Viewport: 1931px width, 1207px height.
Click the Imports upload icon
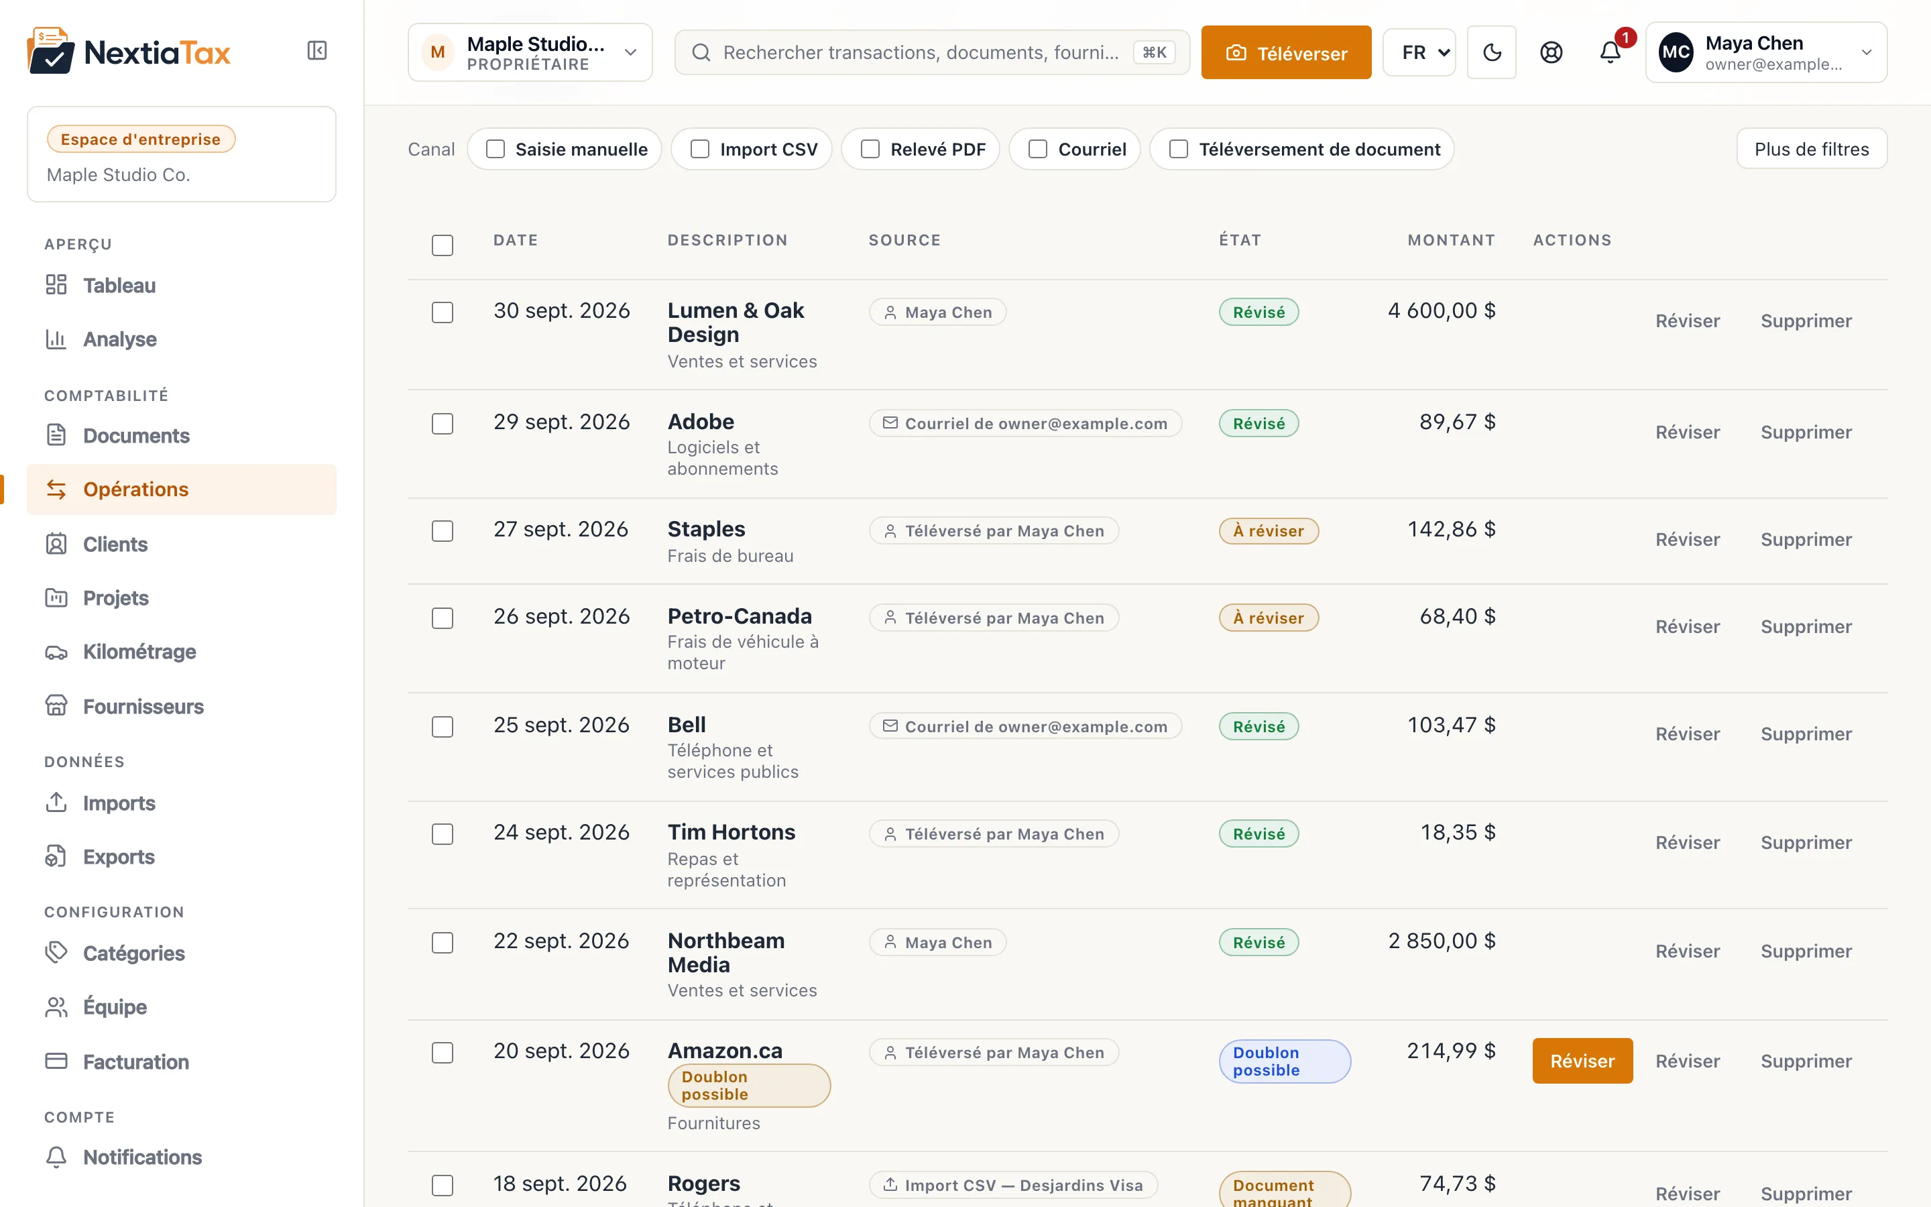point(56,802)
